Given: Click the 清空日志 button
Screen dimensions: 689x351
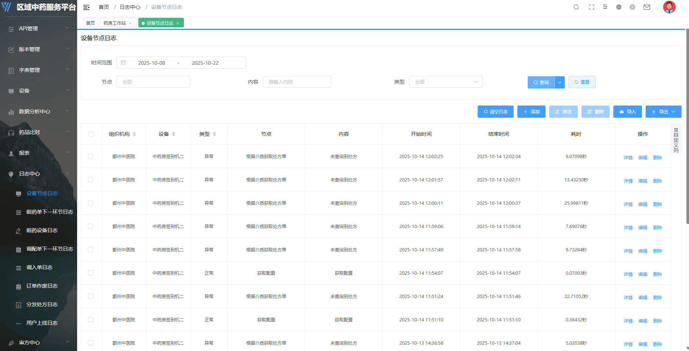Looking at the screenshot, I should (x=495, y=112).
